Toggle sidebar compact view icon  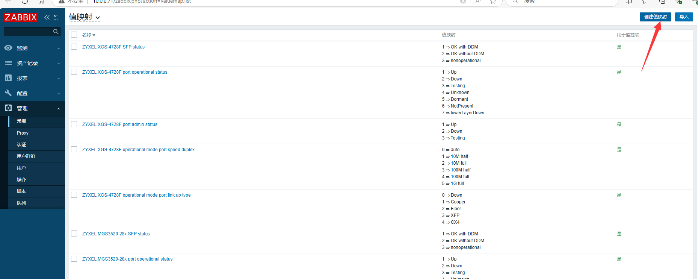56,17
